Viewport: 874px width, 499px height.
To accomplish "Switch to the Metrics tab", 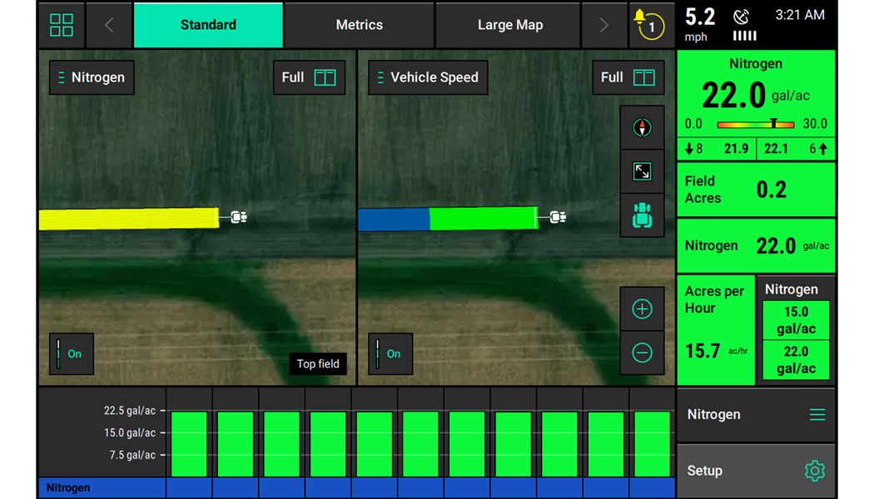I will [x=359, y=25].
